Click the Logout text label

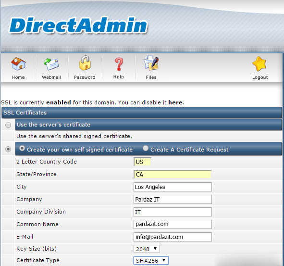260,77
